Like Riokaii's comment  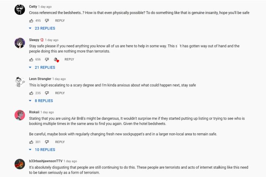click(31, 142)
